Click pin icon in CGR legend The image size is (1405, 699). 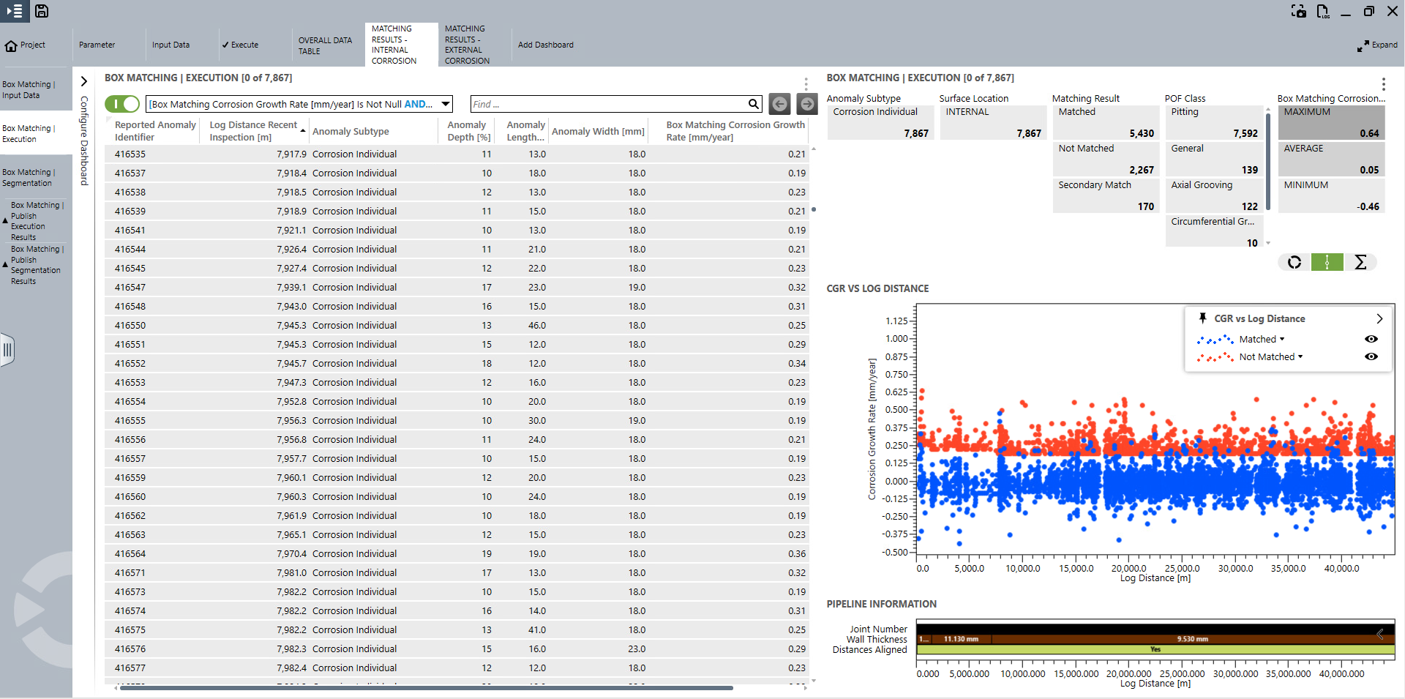coord(1202,318)
